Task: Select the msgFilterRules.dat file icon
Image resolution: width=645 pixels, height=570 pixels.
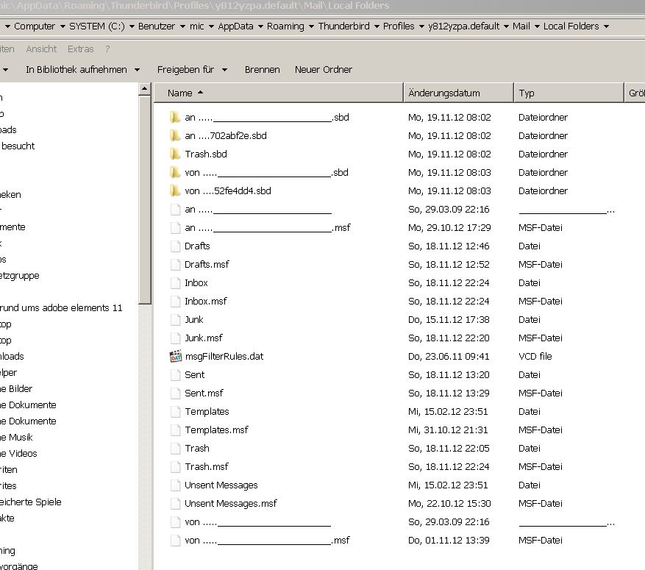Action: 175,357
